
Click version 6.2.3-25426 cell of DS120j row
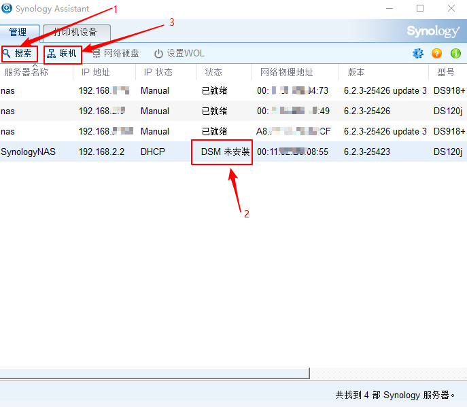(367, 111)
